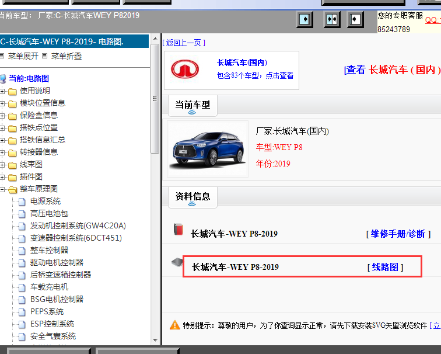Click 菜单折叠 to collapse all menus
441x354 pixels.
pos(66,56)
